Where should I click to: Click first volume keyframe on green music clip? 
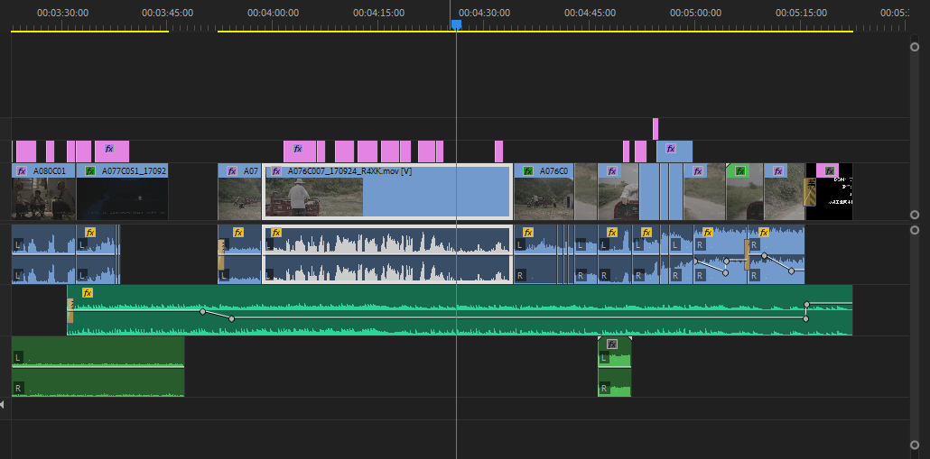click(x=202, y=311)
